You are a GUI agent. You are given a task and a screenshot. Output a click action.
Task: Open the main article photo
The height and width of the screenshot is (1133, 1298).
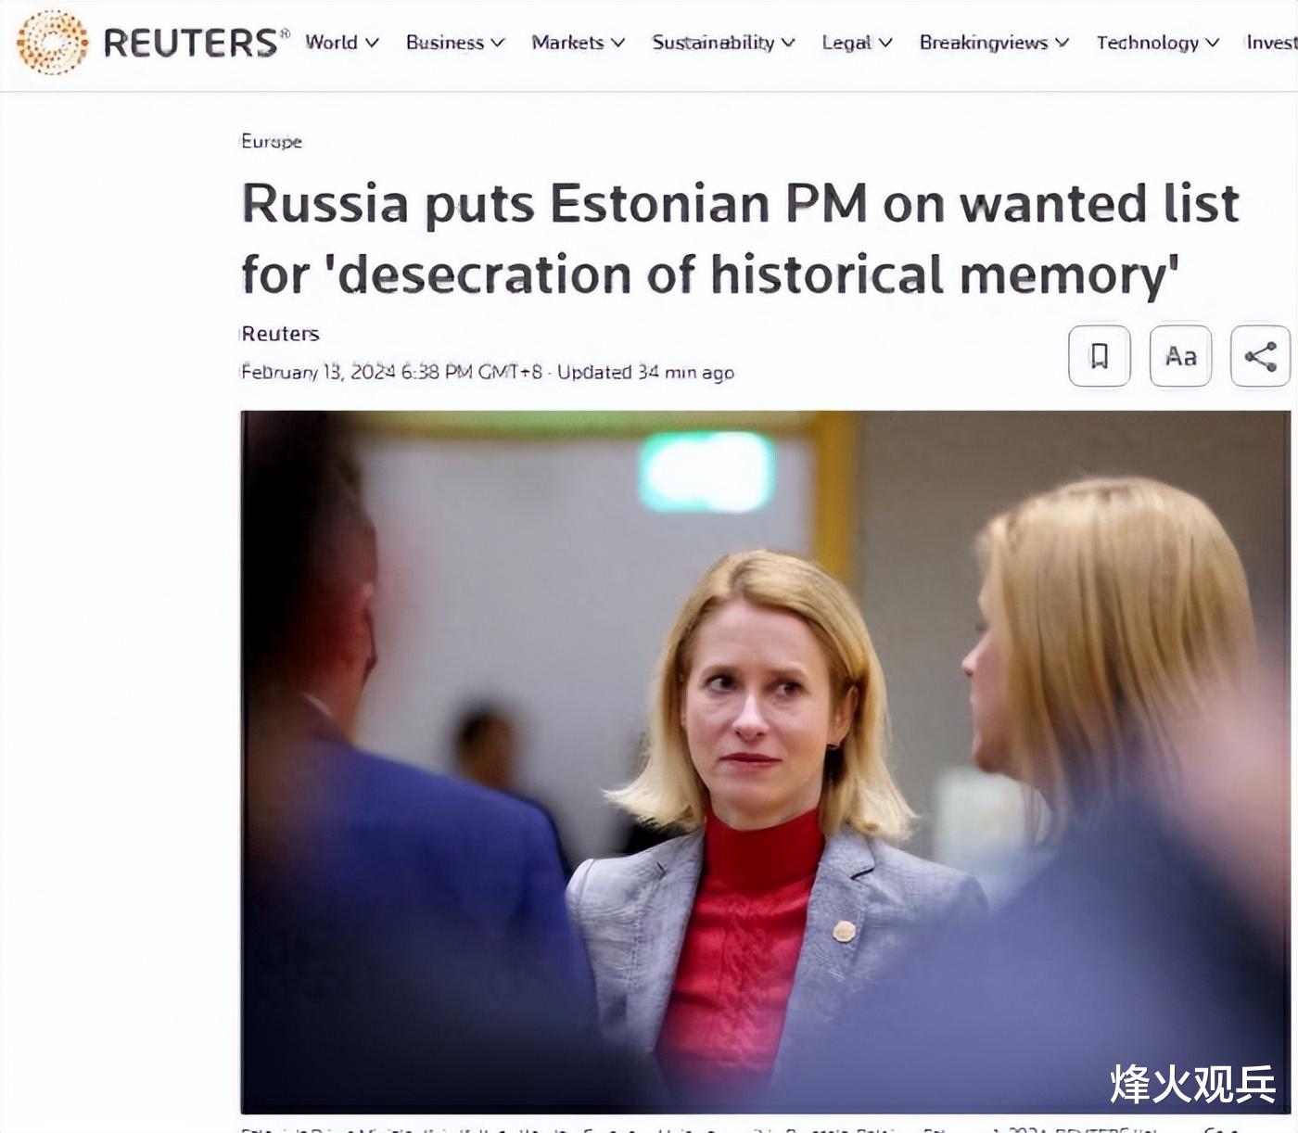coord(765,761)
